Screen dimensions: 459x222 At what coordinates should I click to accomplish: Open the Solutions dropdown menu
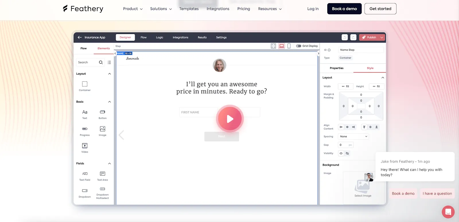pos(161,9)
